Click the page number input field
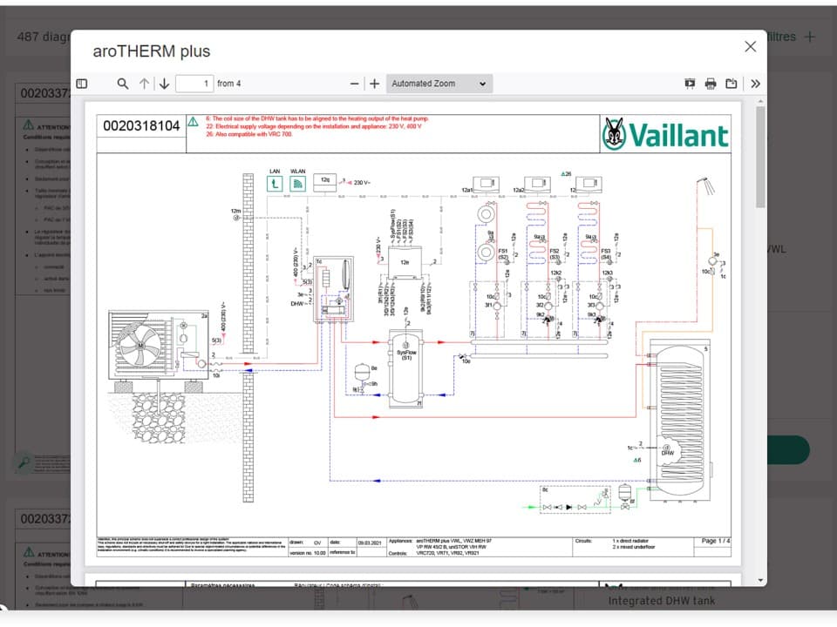Screen dimensions: 837x627 click(194, 84)
